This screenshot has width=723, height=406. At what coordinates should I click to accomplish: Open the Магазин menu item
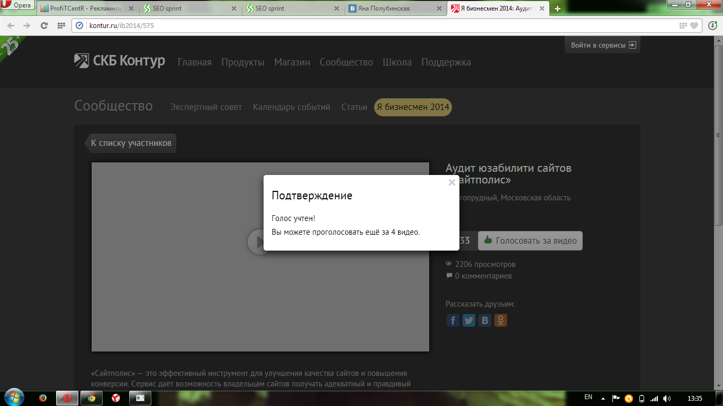tap(292, 62)
